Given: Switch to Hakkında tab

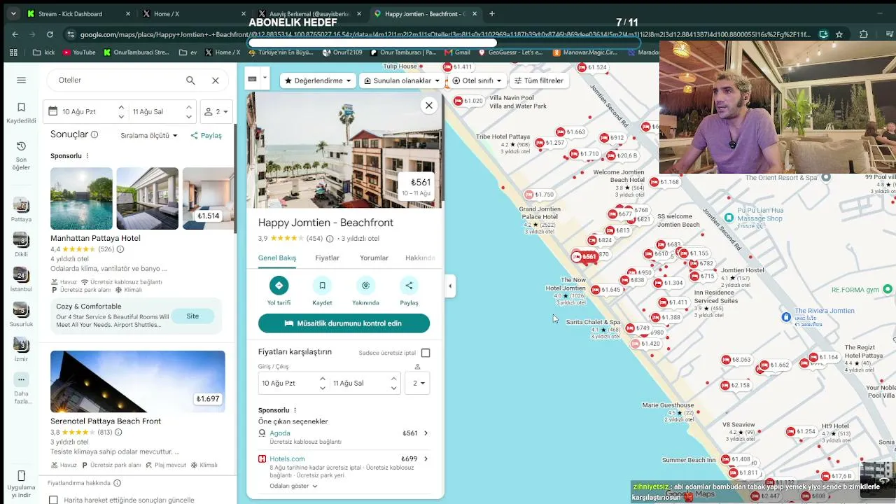Looking at the screenshot, I should pyautogui.click(x=420, y=258).
